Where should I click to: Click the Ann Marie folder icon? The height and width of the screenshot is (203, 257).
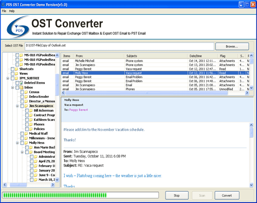[x=31, y=148]
